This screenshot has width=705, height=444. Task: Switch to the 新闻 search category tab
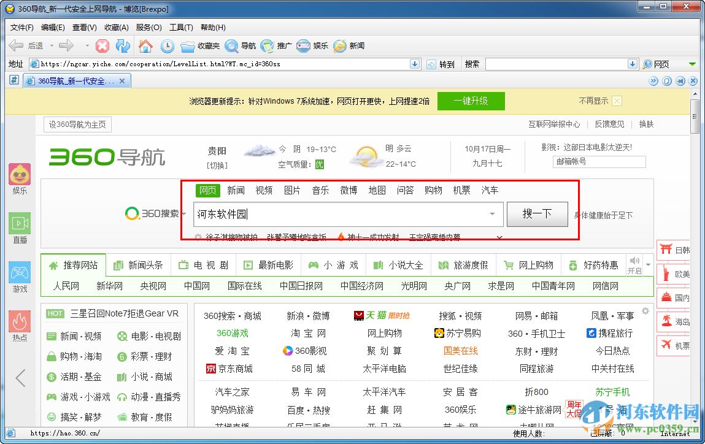[x=236, y=190]
